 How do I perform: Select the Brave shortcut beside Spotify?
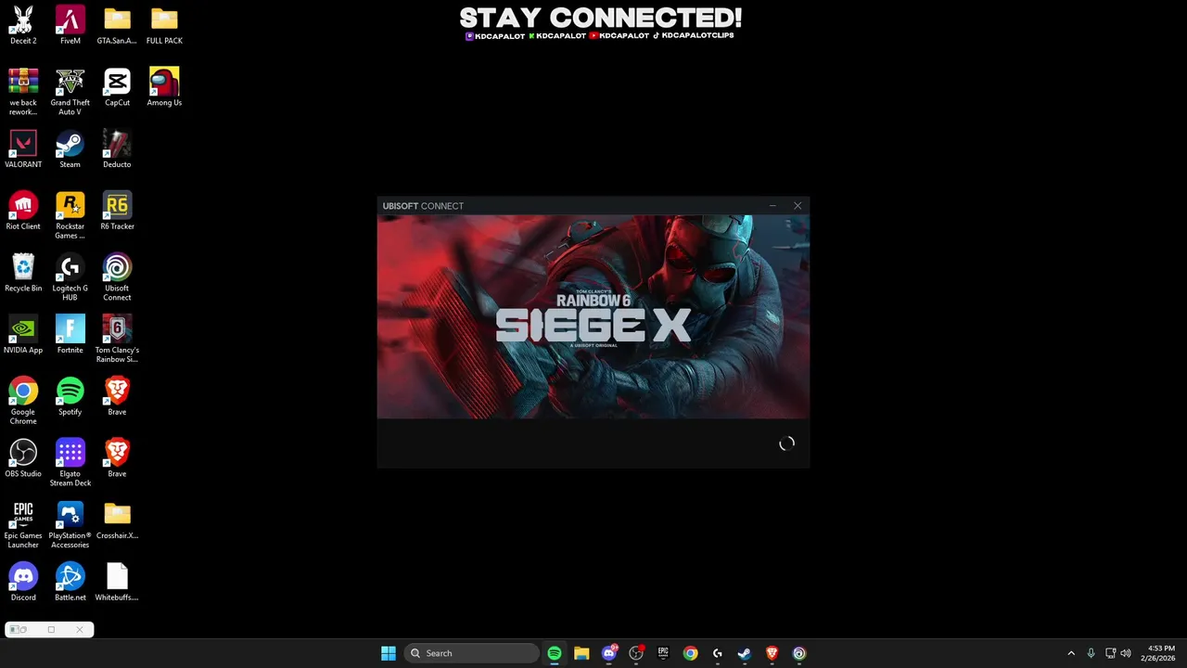pyautogui.click(x=117, y=396)
